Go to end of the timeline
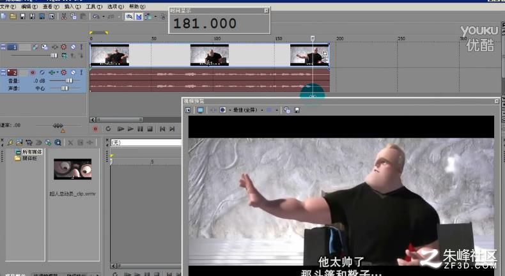 (x=172, y=129)
